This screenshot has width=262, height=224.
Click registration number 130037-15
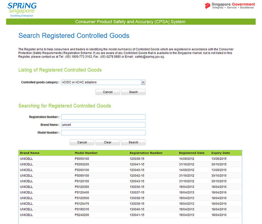[x=137, y=193]
